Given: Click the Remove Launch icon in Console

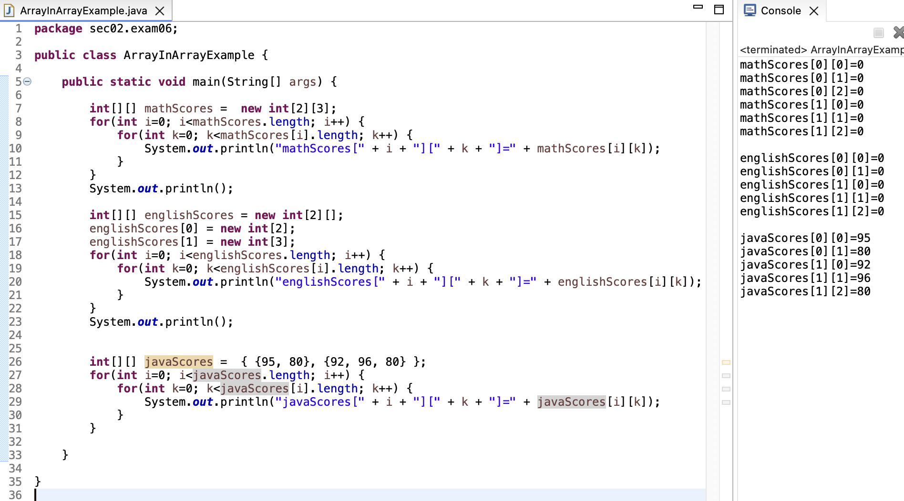Looking at the screenshot, I should 899,32.
